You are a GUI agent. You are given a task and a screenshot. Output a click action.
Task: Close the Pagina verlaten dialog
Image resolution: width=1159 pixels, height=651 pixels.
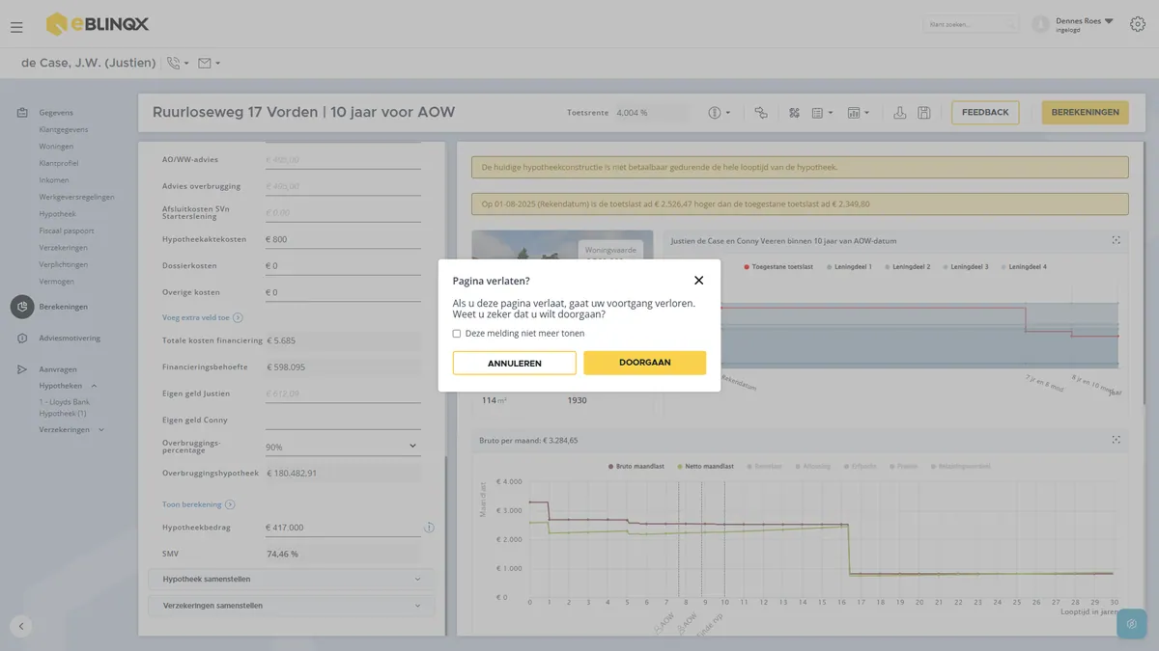(x=699, y=281)
